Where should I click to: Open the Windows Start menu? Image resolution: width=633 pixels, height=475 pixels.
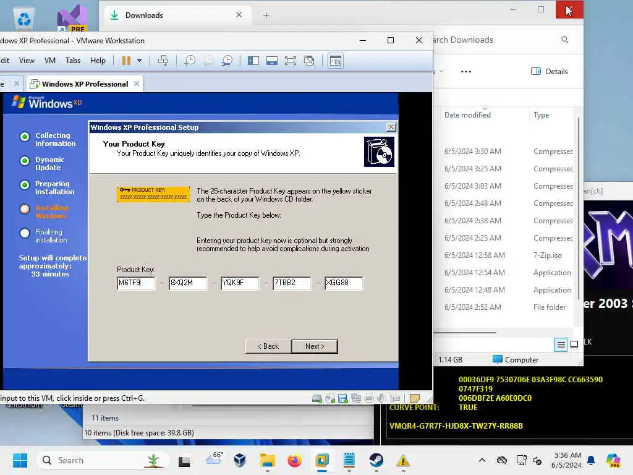pyautogui.click(x=20, y=460)
